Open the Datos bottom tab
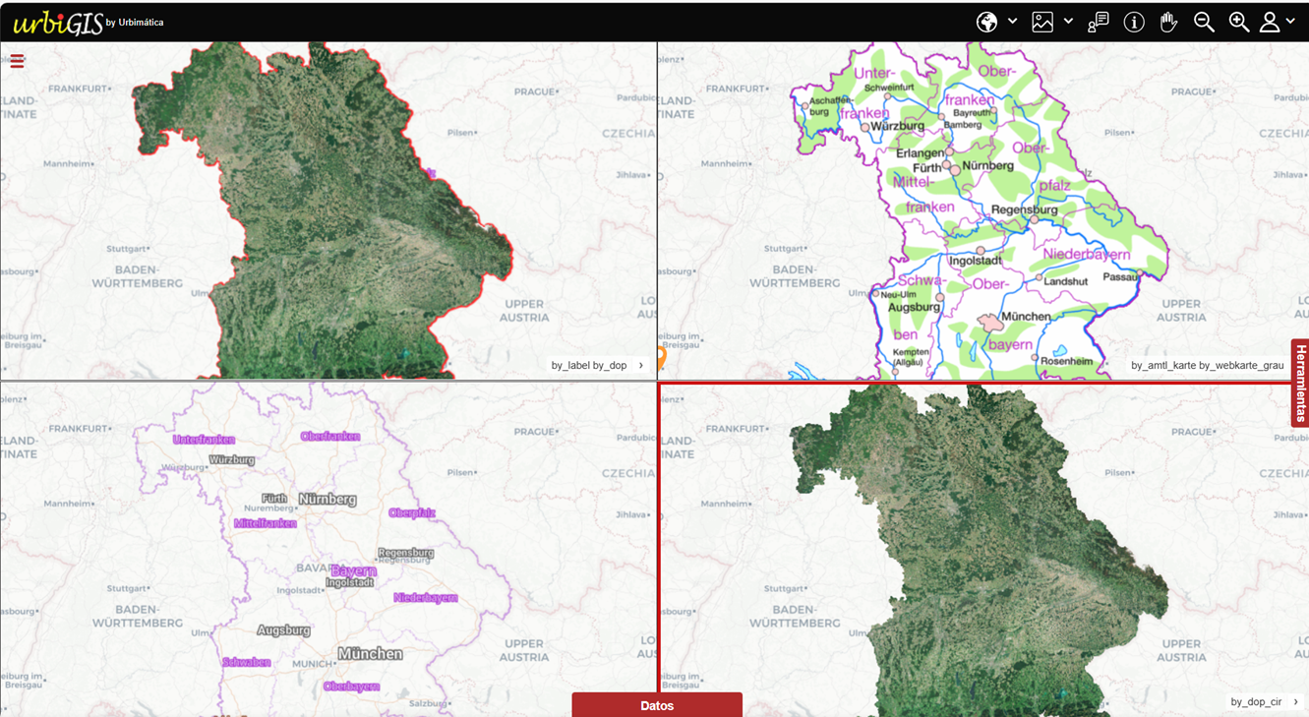Image resolution: width=1309 pixels, height=717 pixels. [x=657, y=705]
